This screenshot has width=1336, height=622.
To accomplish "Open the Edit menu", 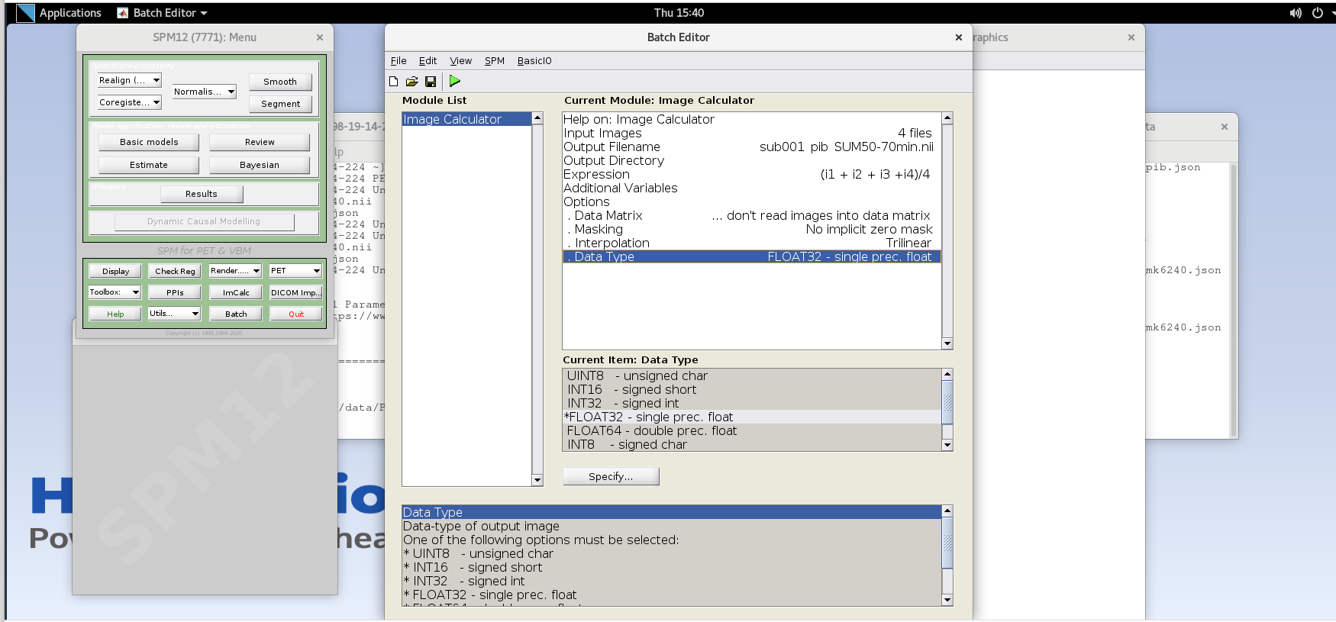I will click(x=428, y=61).
